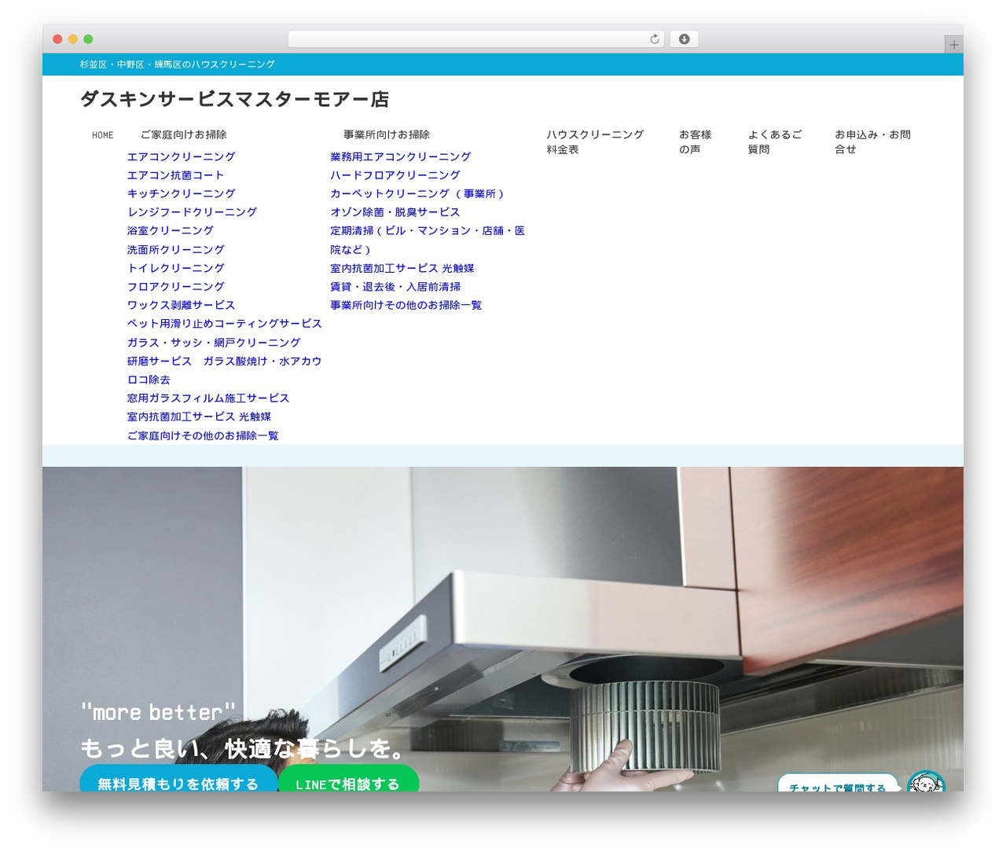
Task: Open the お申込み・お問合せ menu item
Action: [x=872, y=142]
